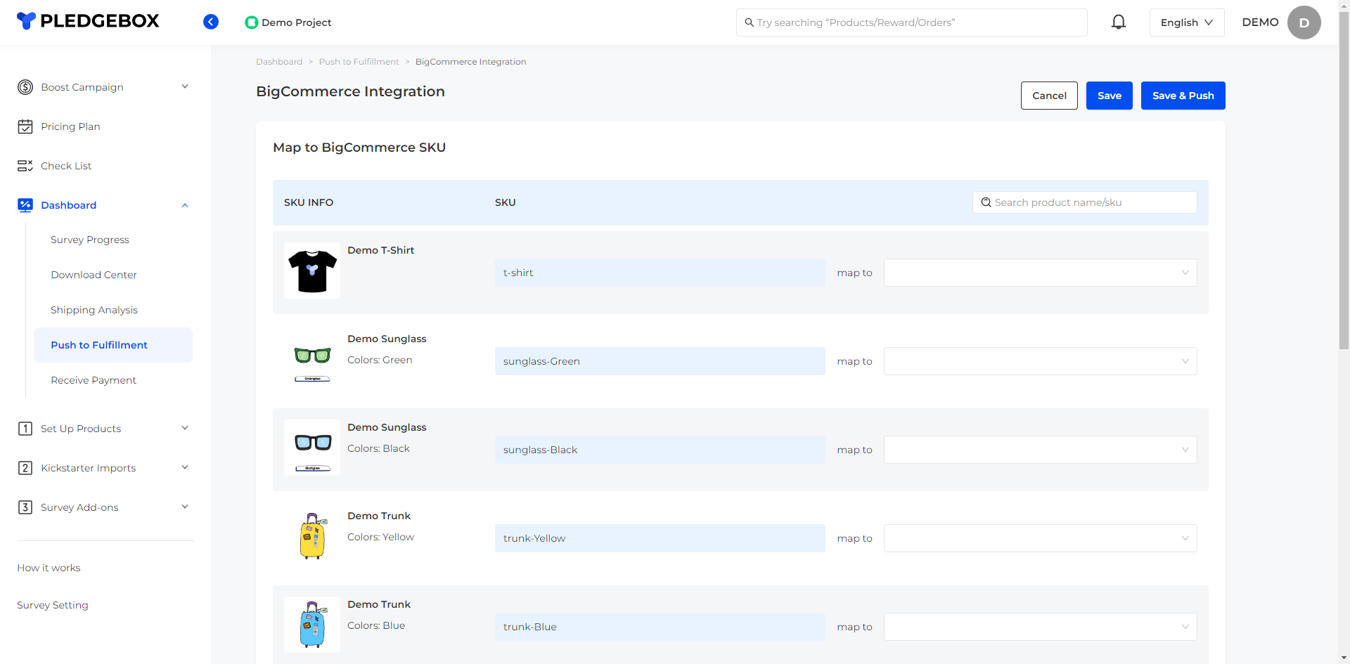Open notifications bell icon
1350x664 pixels.
tap(1119, 22)
